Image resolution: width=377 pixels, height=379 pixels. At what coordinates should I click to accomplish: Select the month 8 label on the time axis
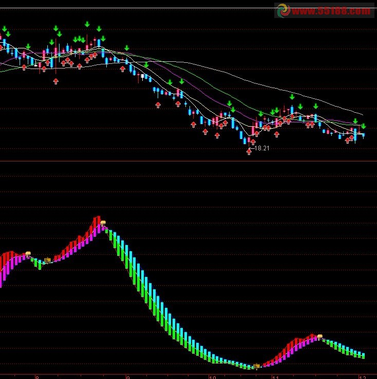point(37,376)
